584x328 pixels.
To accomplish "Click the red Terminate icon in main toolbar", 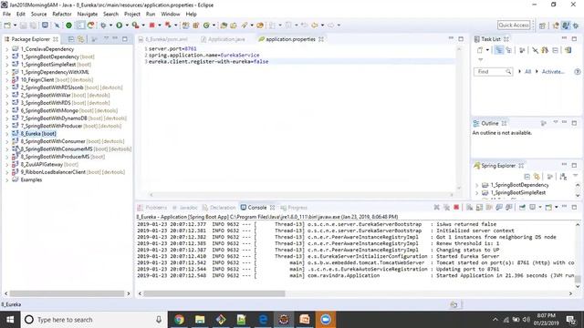I will [x=152, y=25].
